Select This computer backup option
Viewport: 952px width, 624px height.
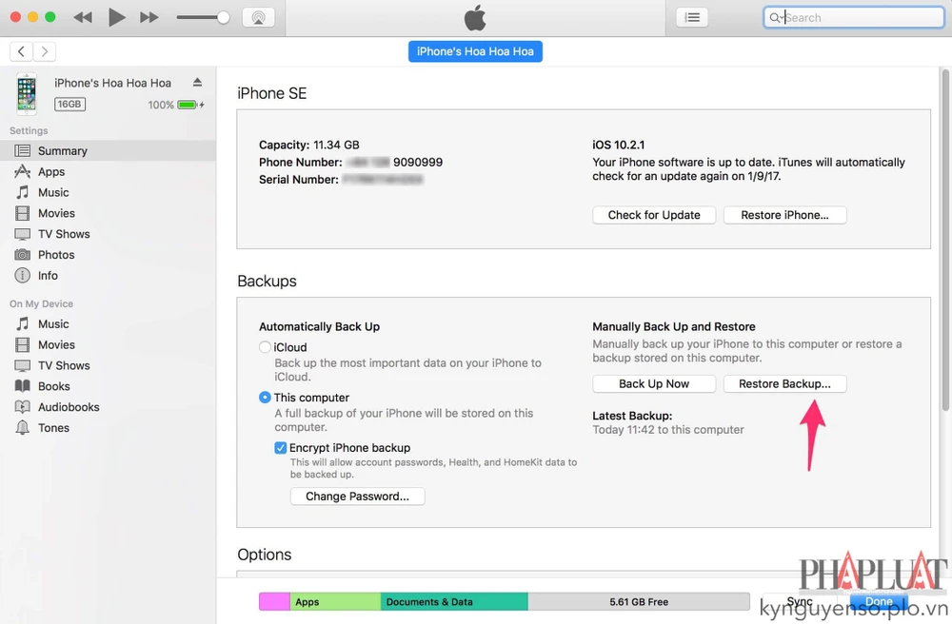click(x=266, y=398)
